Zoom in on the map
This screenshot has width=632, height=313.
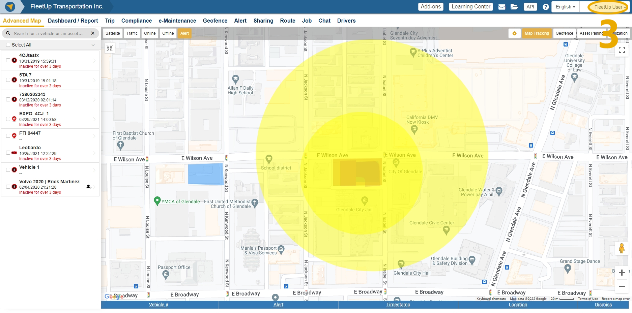622,273
